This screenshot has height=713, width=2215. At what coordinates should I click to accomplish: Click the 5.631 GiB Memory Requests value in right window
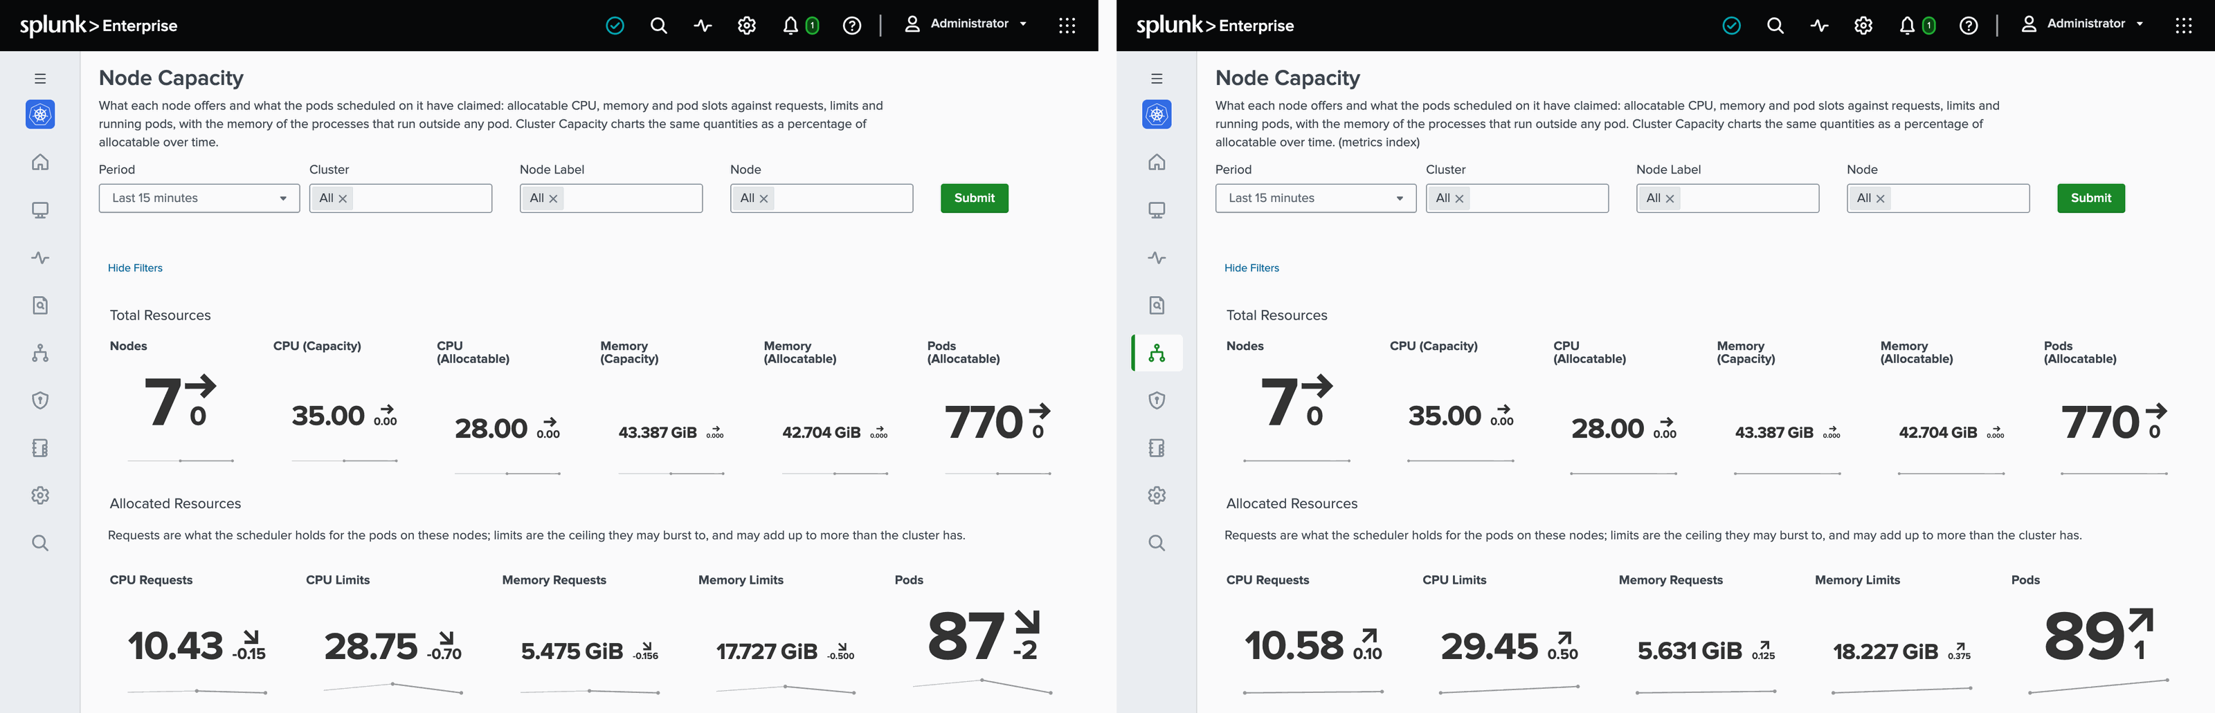coord(1690,651)
